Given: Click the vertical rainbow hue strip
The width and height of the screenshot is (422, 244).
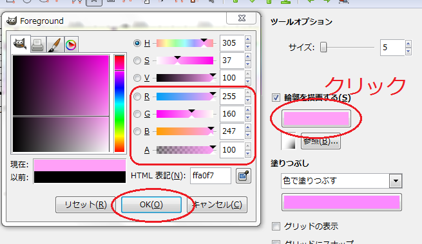Looking at the screenshot, I should (x=119, y=104).
